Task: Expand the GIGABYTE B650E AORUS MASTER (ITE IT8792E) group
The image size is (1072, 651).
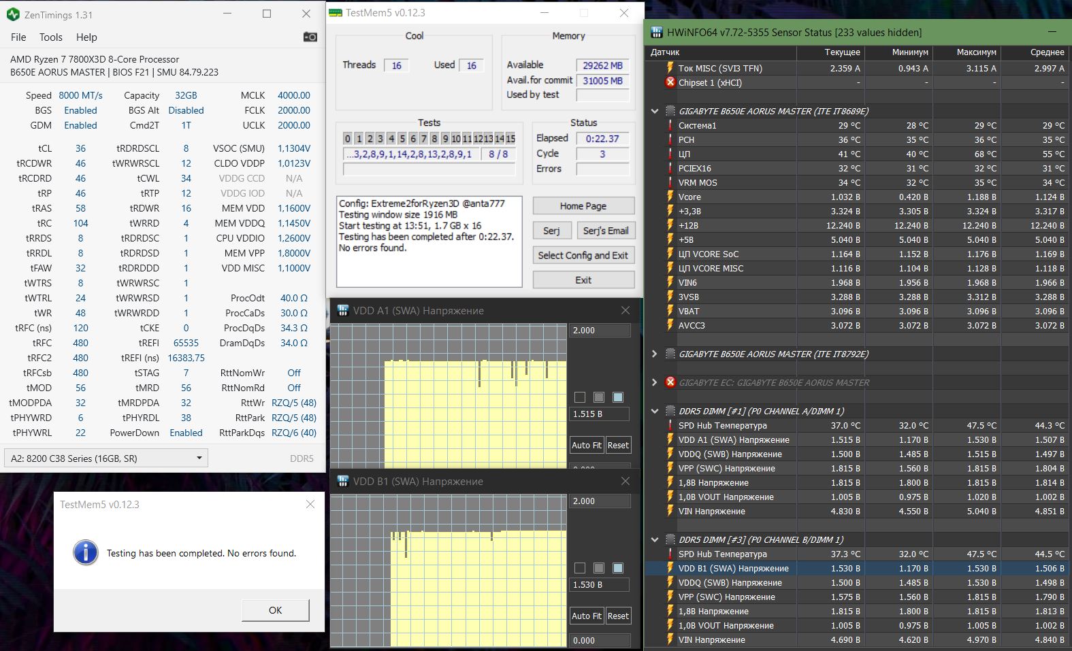Action: [654, 354]
